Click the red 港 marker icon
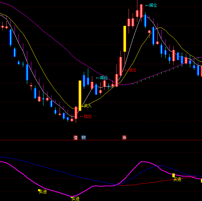The width and height of the screenshot is (202, 201). point(75,137)
